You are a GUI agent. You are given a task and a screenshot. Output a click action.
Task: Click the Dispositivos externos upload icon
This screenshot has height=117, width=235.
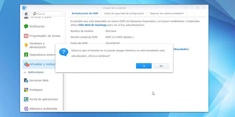point(26,55)
